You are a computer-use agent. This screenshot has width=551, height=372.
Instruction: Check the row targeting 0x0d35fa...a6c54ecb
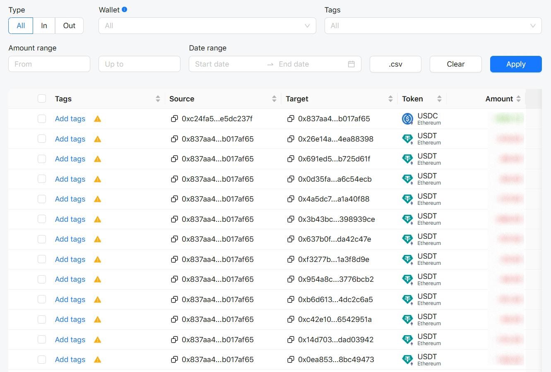click(42, 179)
